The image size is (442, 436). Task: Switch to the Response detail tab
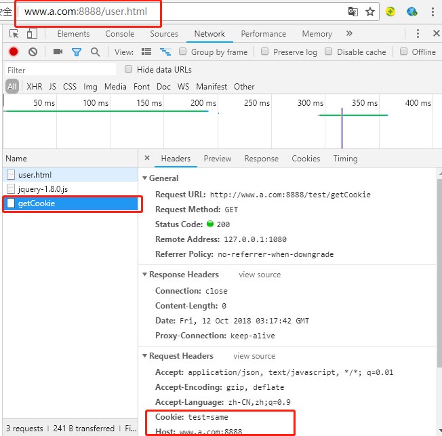[x=261, y=159]
